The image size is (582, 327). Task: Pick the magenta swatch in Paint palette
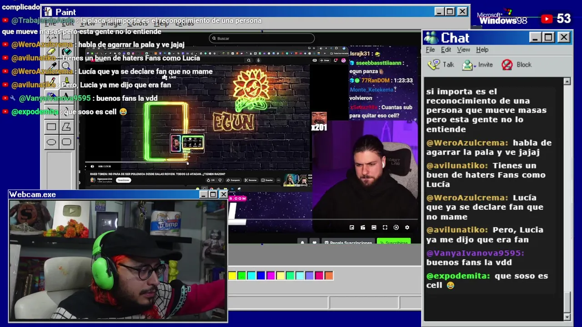click(x=271, y=275)
